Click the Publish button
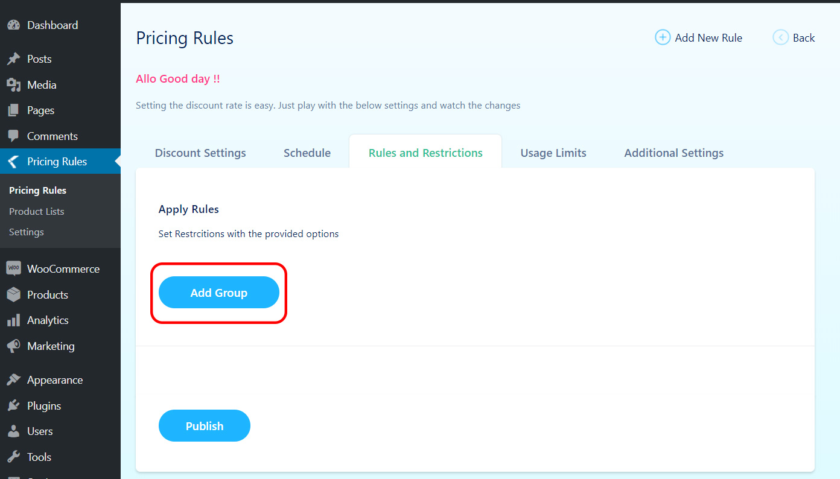840x479 pixels. (x=205, y=426)
